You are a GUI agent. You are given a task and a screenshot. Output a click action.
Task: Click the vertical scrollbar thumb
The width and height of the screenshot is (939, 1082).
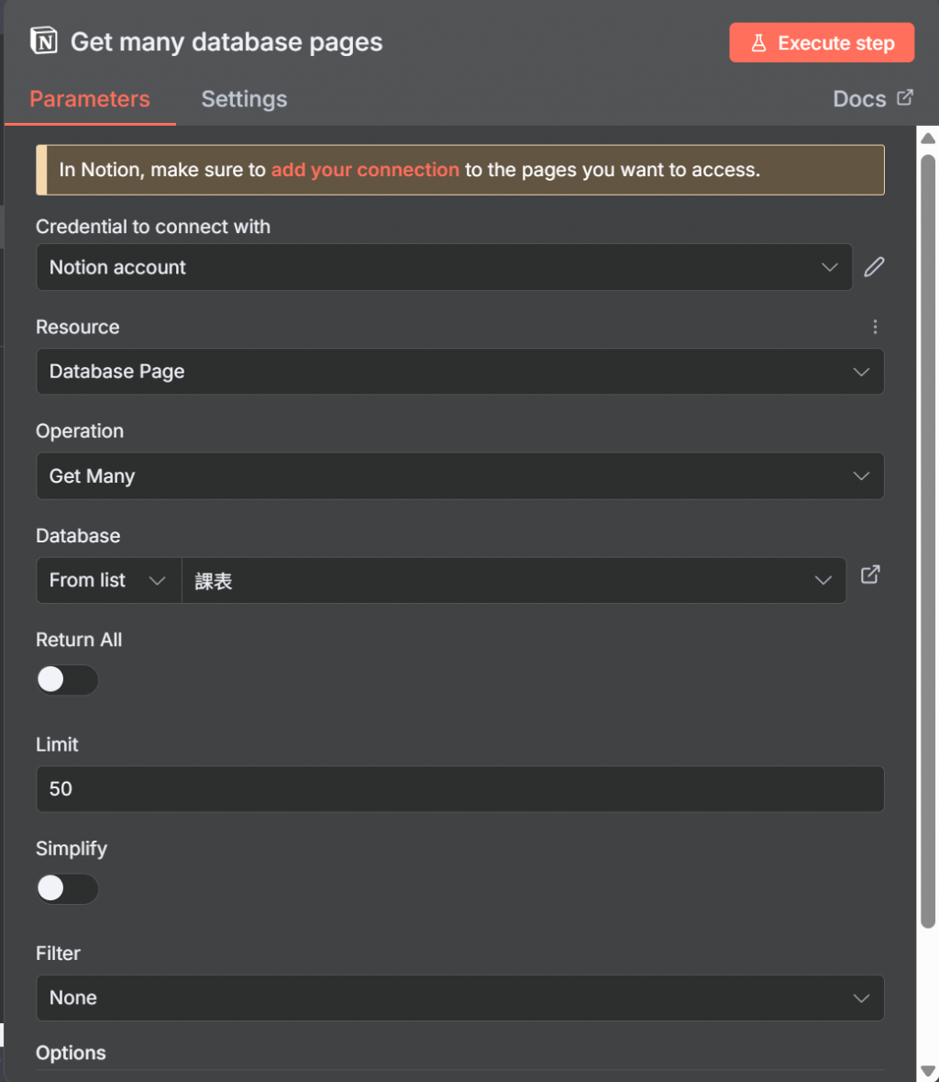(x=928, y=541)
